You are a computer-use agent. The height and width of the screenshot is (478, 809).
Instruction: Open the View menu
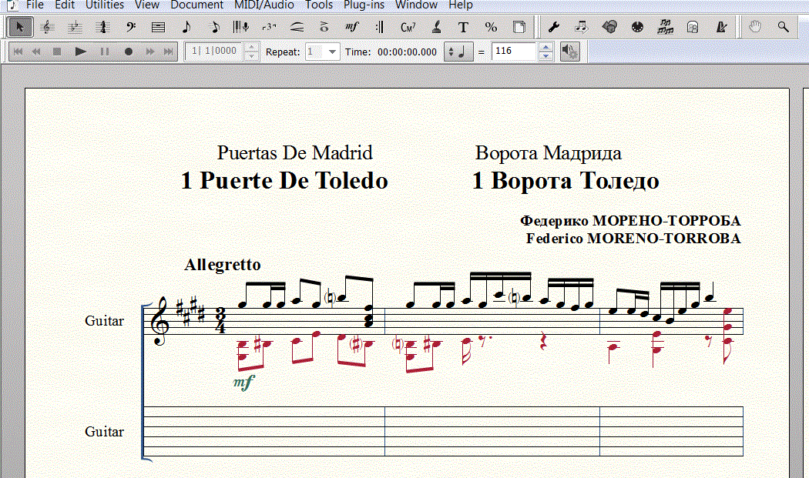(x=147, y=5)
